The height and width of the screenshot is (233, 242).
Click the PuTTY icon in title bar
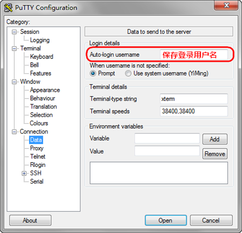8,8
